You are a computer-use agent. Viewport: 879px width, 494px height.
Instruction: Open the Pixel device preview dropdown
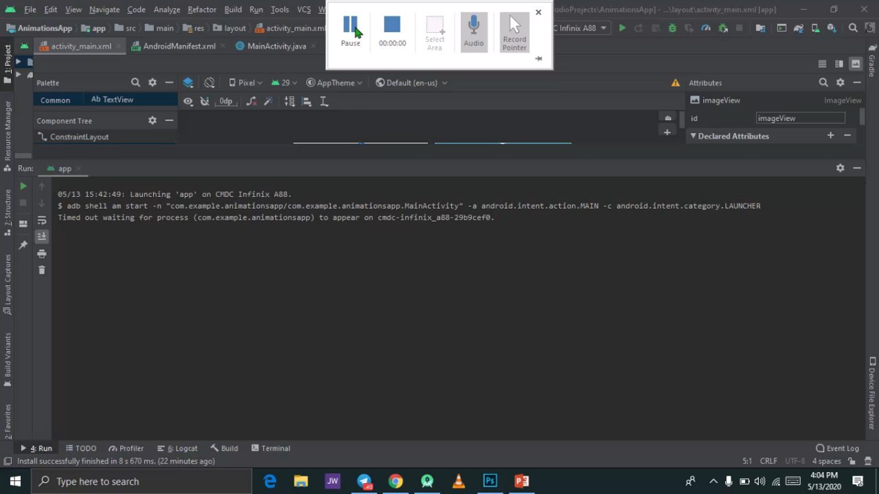coord(245,82)
